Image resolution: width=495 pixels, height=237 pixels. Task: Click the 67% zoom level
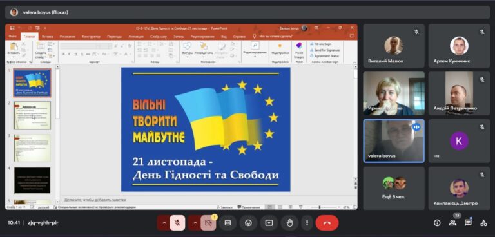point(346,207)
